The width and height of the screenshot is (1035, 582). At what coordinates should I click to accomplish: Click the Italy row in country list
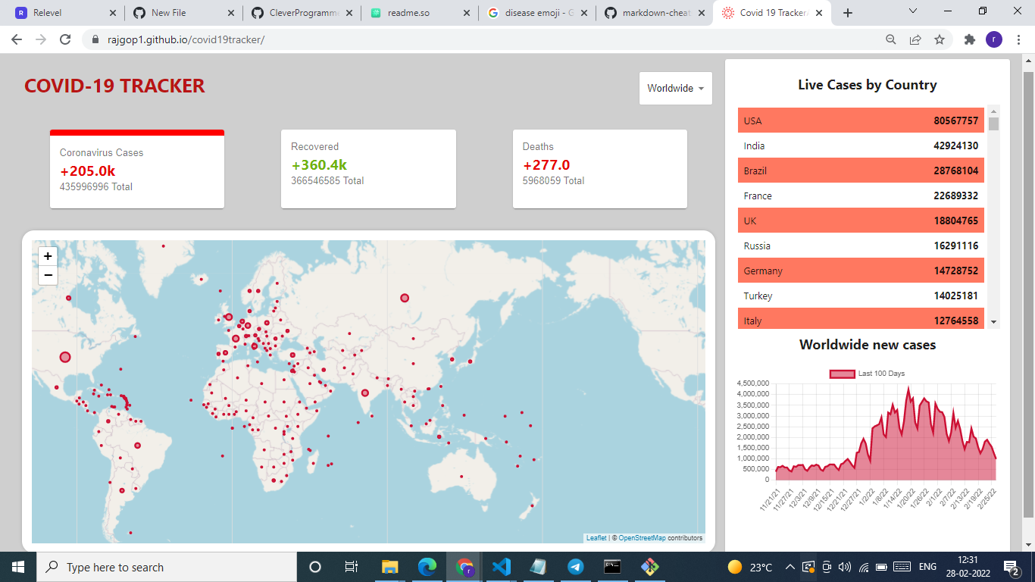tap(861, 318)
